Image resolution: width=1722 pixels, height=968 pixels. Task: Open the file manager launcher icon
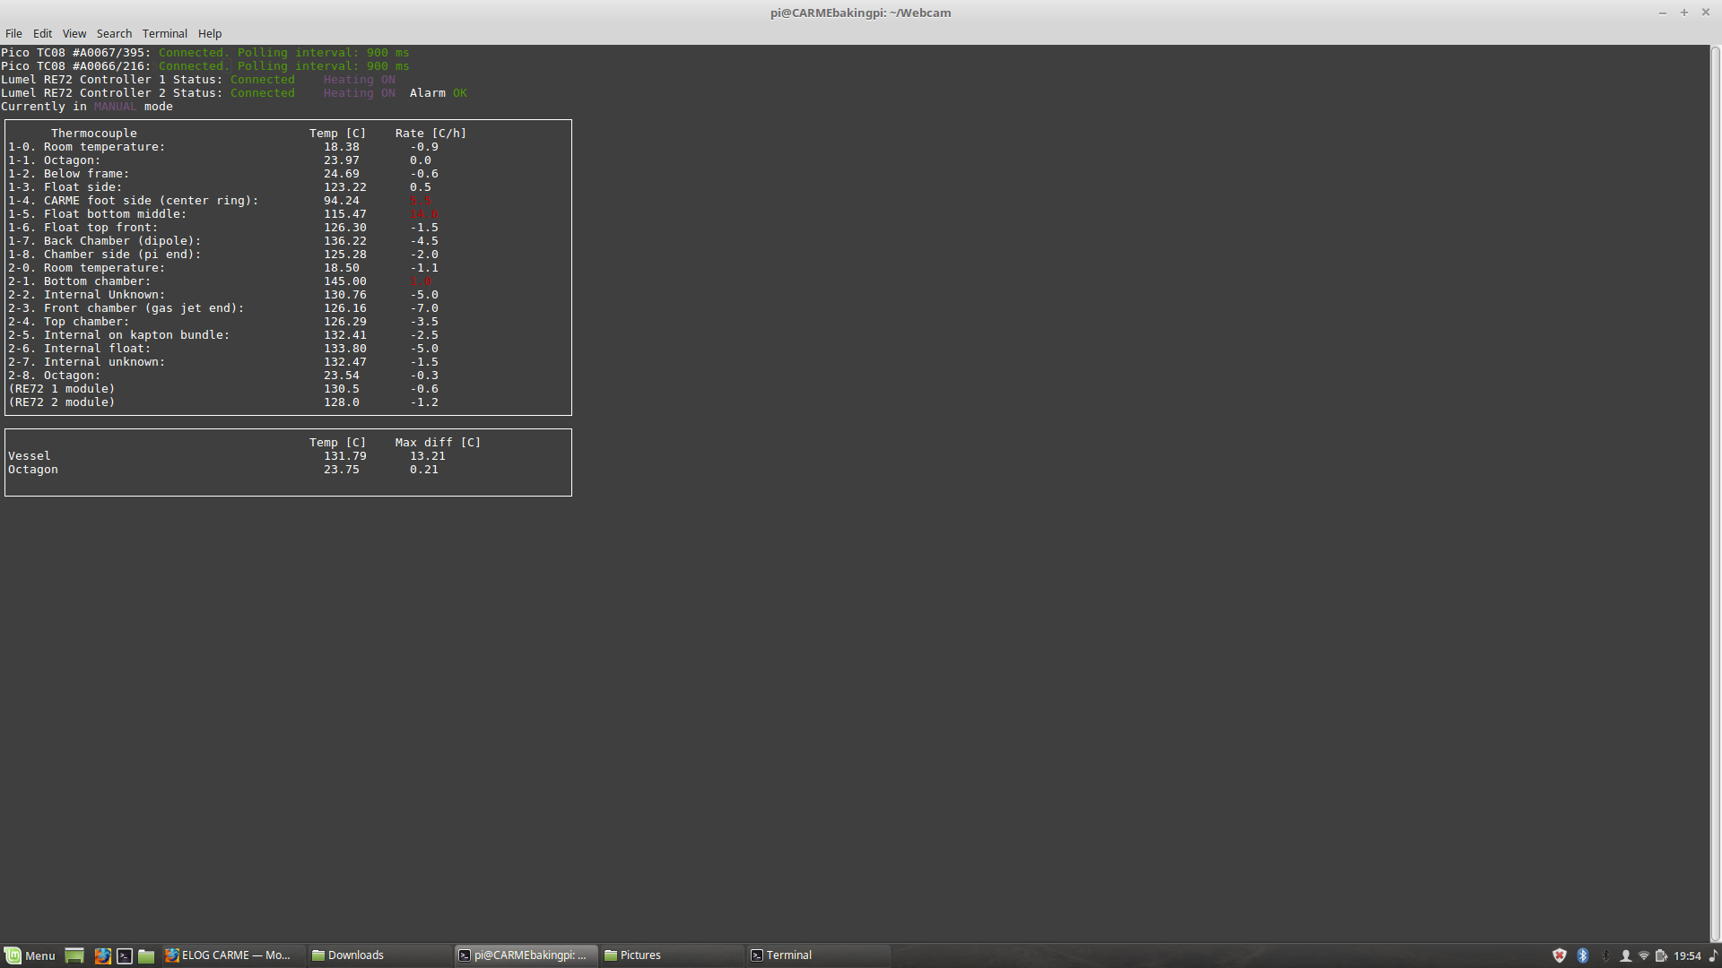[x=145, y=955]
